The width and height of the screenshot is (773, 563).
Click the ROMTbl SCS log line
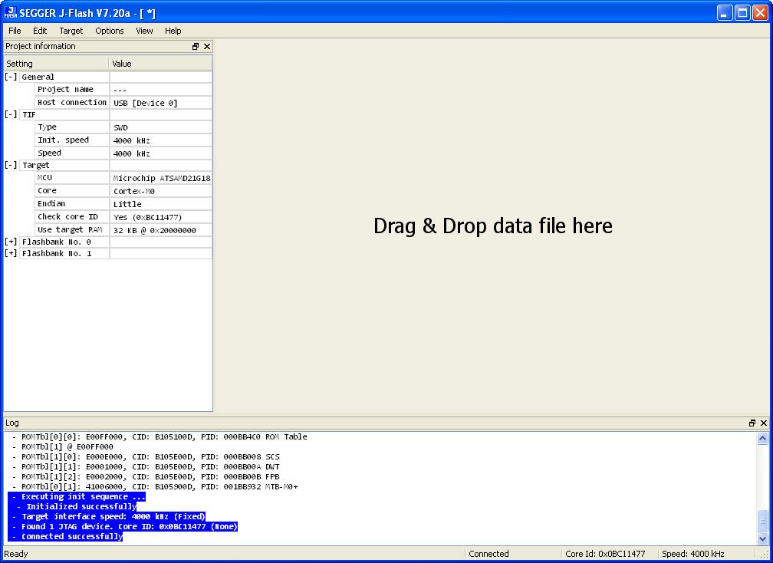pyautogui.click(x=146, y=456)
